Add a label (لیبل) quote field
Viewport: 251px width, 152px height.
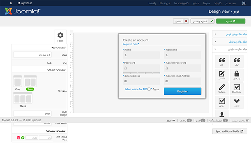(237, 61)
